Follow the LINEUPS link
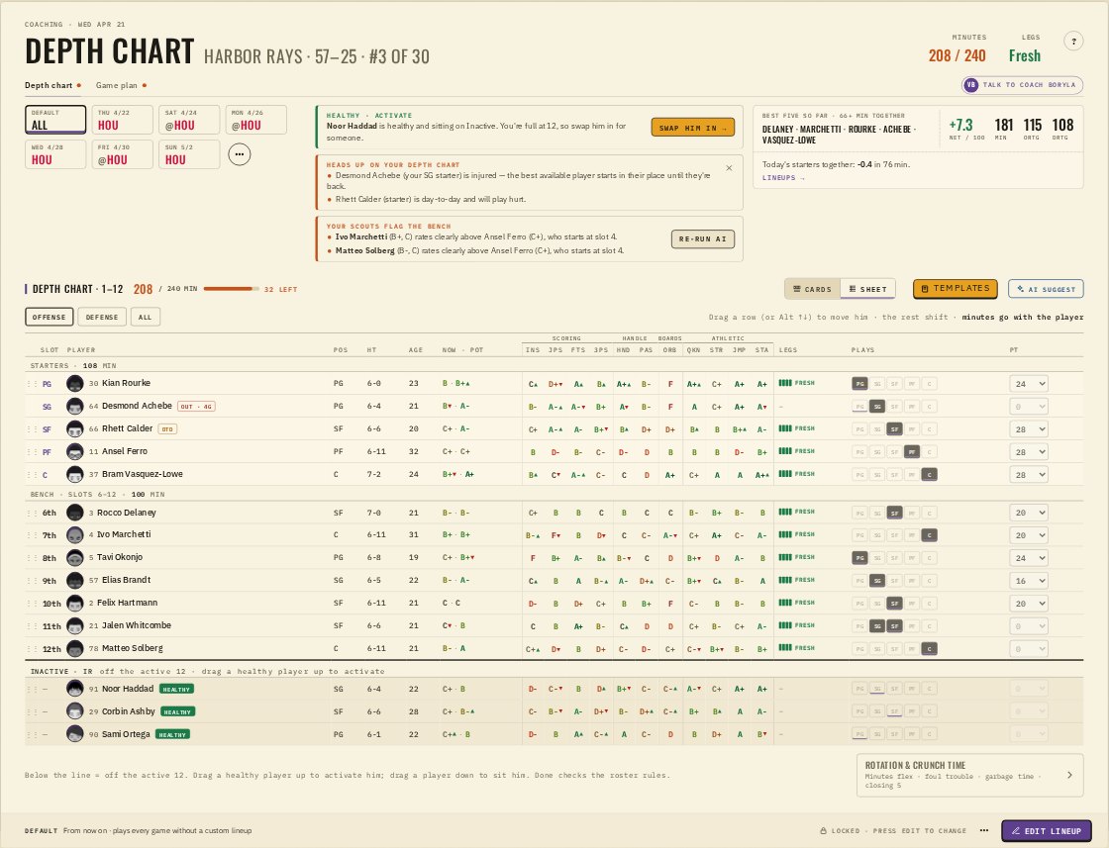 point(783,178)
